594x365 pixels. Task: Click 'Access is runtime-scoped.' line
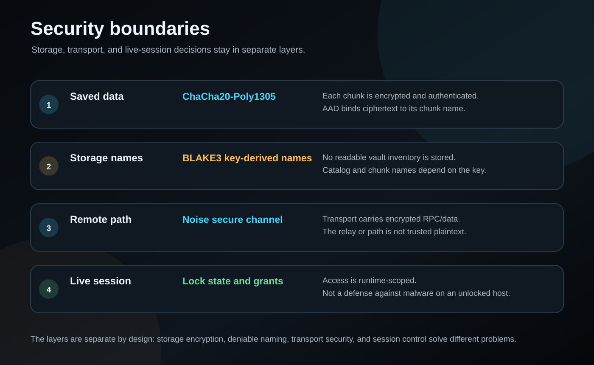(370, 281)
